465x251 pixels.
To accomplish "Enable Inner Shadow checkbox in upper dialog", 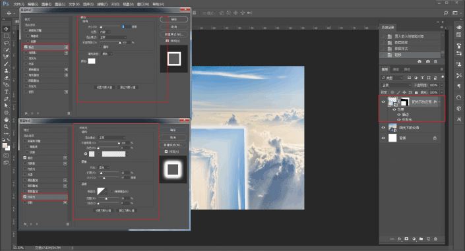I will [26, 53].
